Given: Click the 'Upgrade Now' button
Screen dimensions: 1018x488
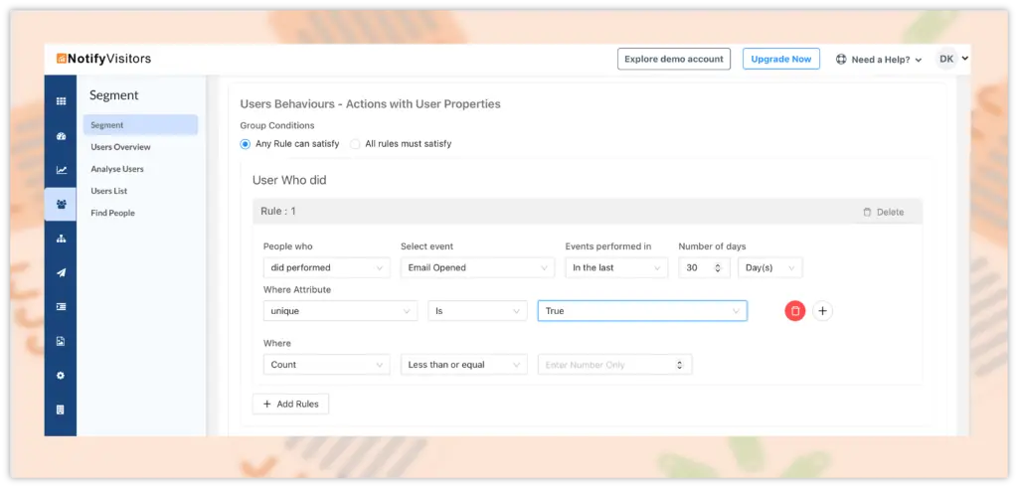Looking at the screenshot, I should (x=780, y=59).
